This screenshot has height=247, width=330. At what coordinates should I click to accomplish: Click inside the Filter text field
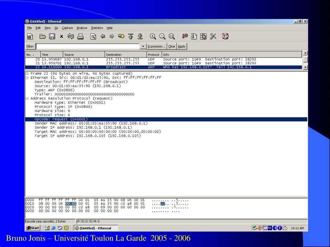click(x=88, y=46)
